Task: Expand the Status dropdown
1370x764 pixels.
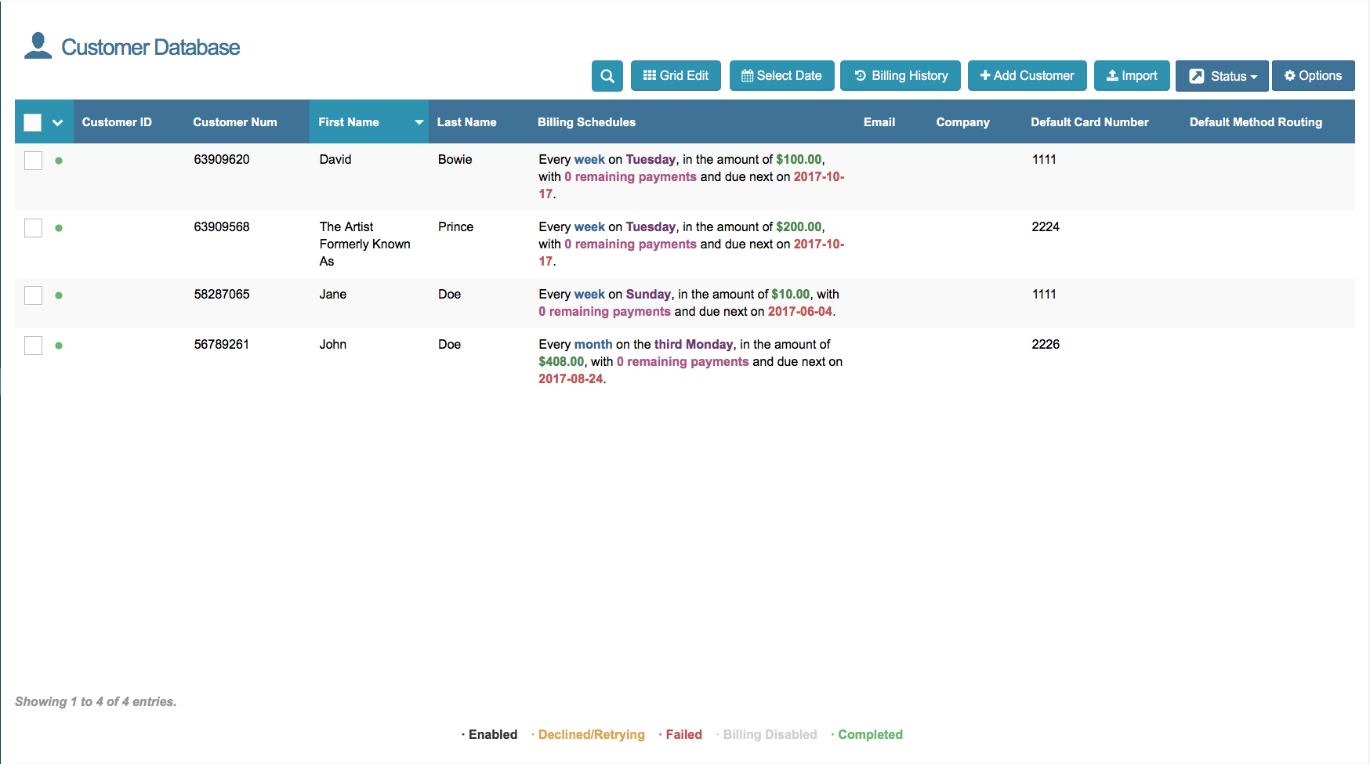Action: pos(1222,76)
